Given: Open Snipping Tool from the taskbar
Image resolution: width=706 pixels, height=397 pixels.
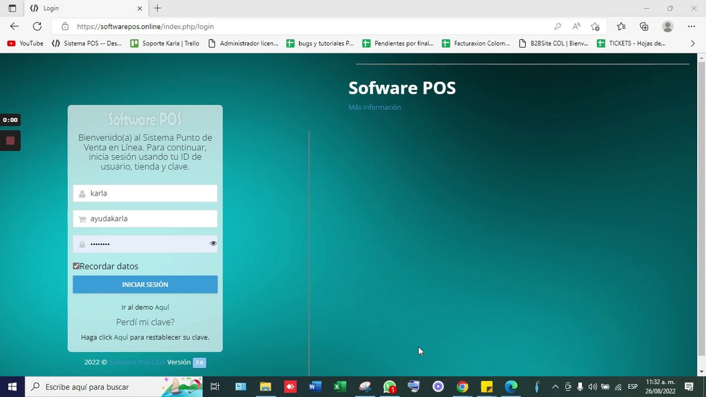Looking at the screenshot, I should [x=365, y=387].
